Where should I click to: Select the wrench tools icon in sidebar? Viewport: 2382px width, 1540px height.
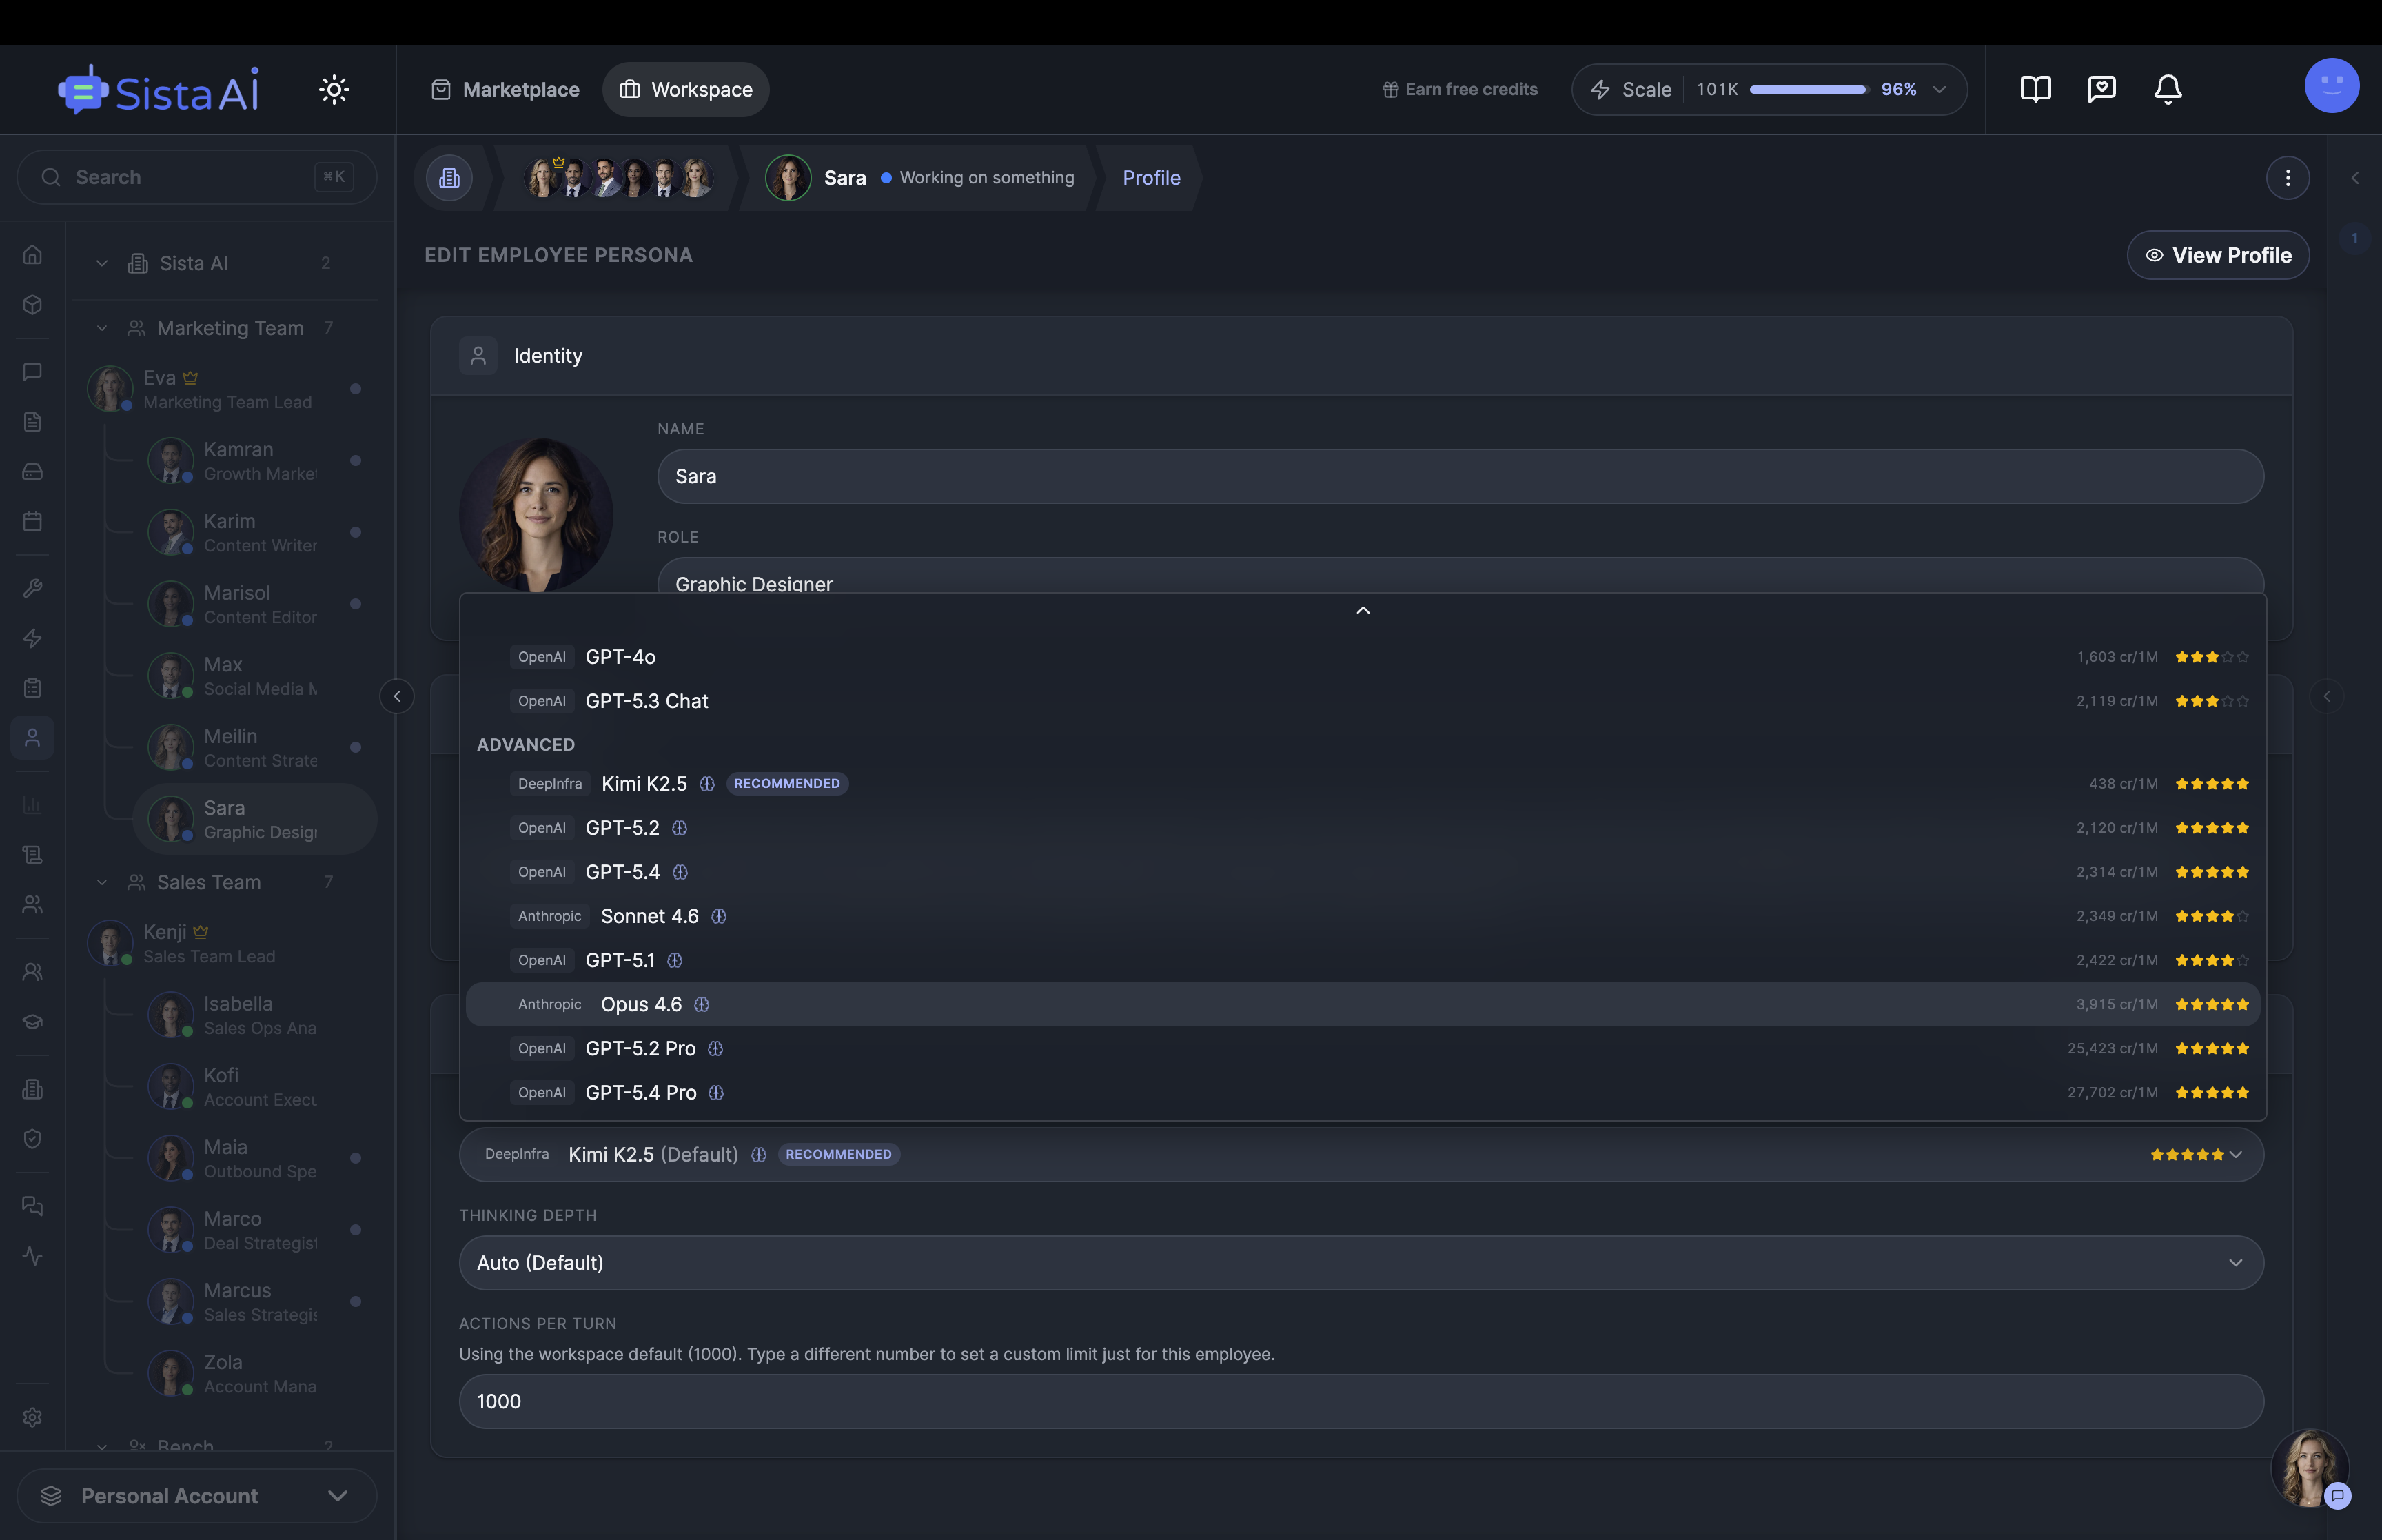click(x=32, y=588)
